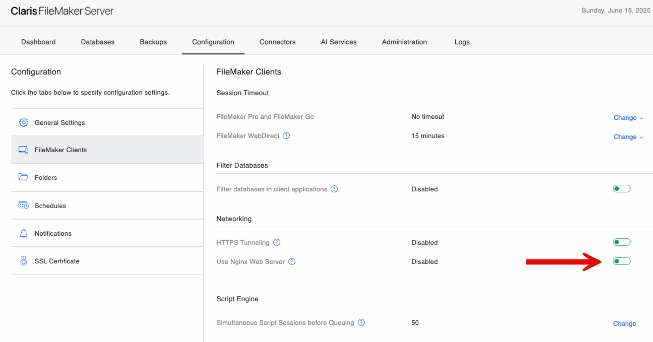Enable the Use Nginx Web Server toggle

tap(621, 261)
